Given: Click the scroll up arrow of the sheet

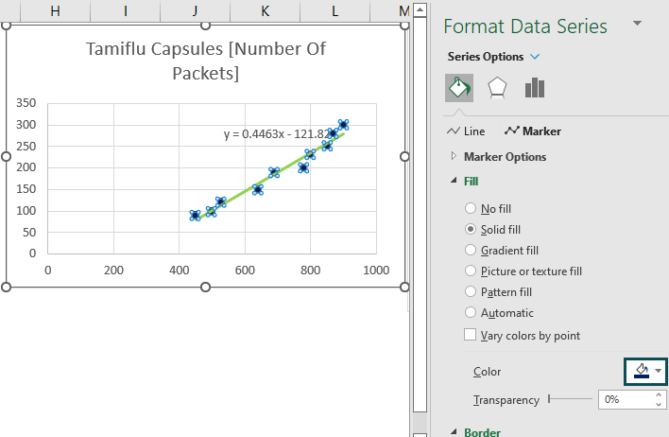Looking at the screenshot, I should [x=420, y=9].
